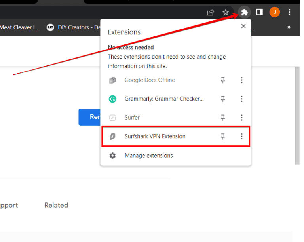Click the Google Docs Offline icon

click(112, 80)
